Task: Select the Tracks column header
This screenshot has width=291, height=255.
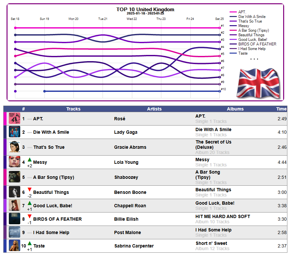Action: [x=73, y=109]
